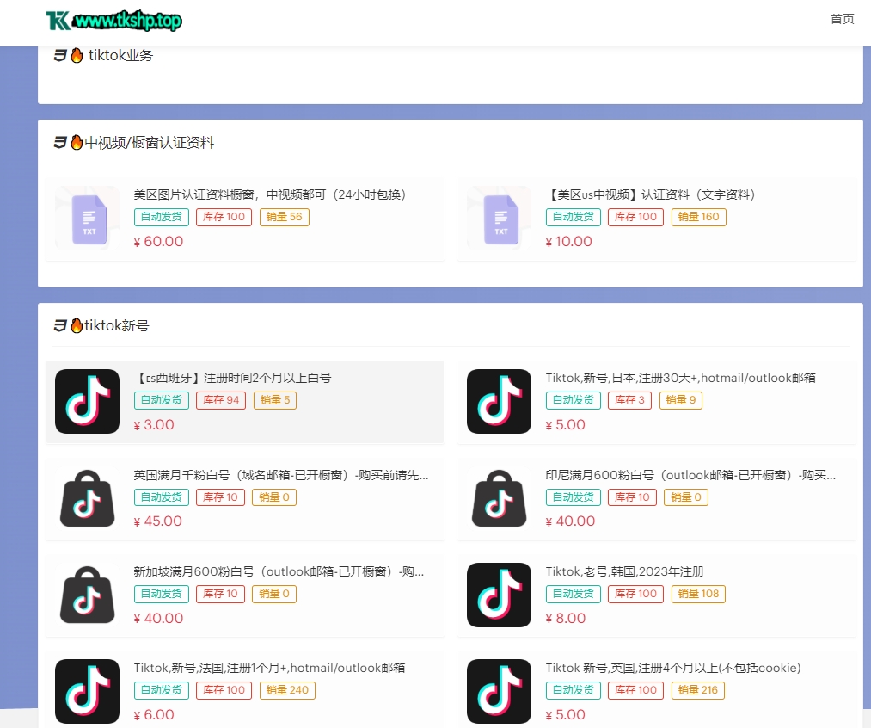
Task: Click the shopping bag icon for 新加坡满月600粉白号
Action: pos(88,595)
